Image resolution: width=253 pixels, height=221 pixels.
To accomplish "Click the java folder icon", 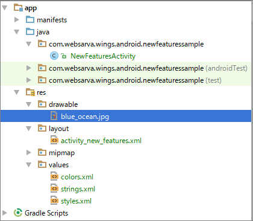I will 30,32.
